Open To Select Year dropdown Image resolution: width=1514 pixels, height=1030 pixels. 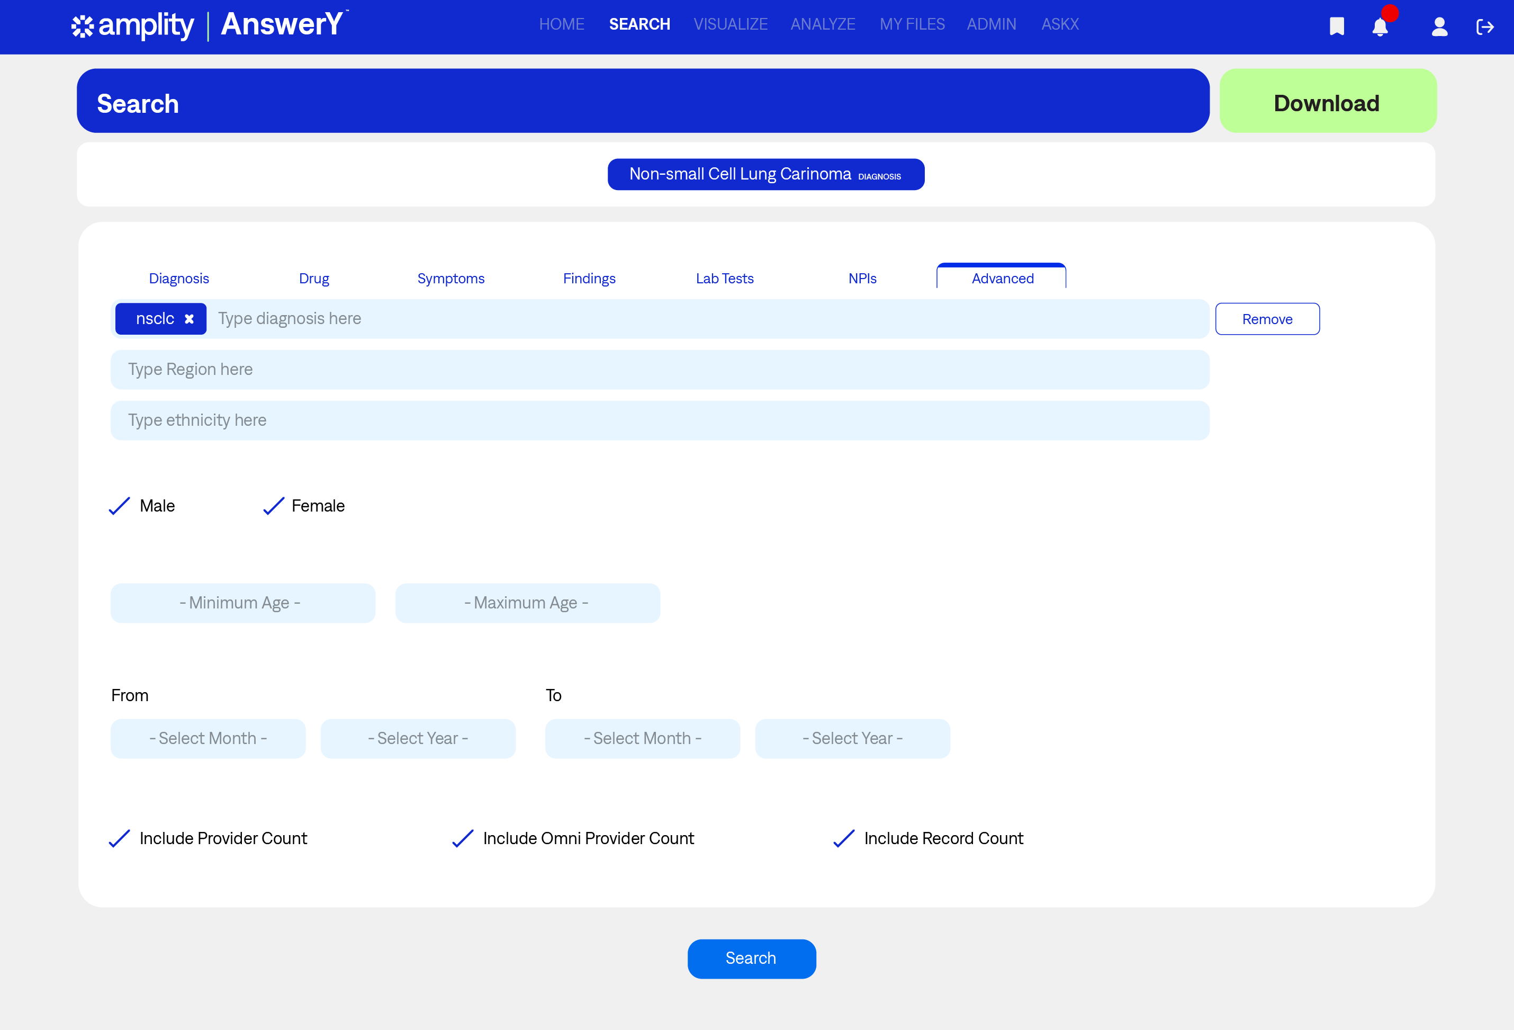(852, 739)
